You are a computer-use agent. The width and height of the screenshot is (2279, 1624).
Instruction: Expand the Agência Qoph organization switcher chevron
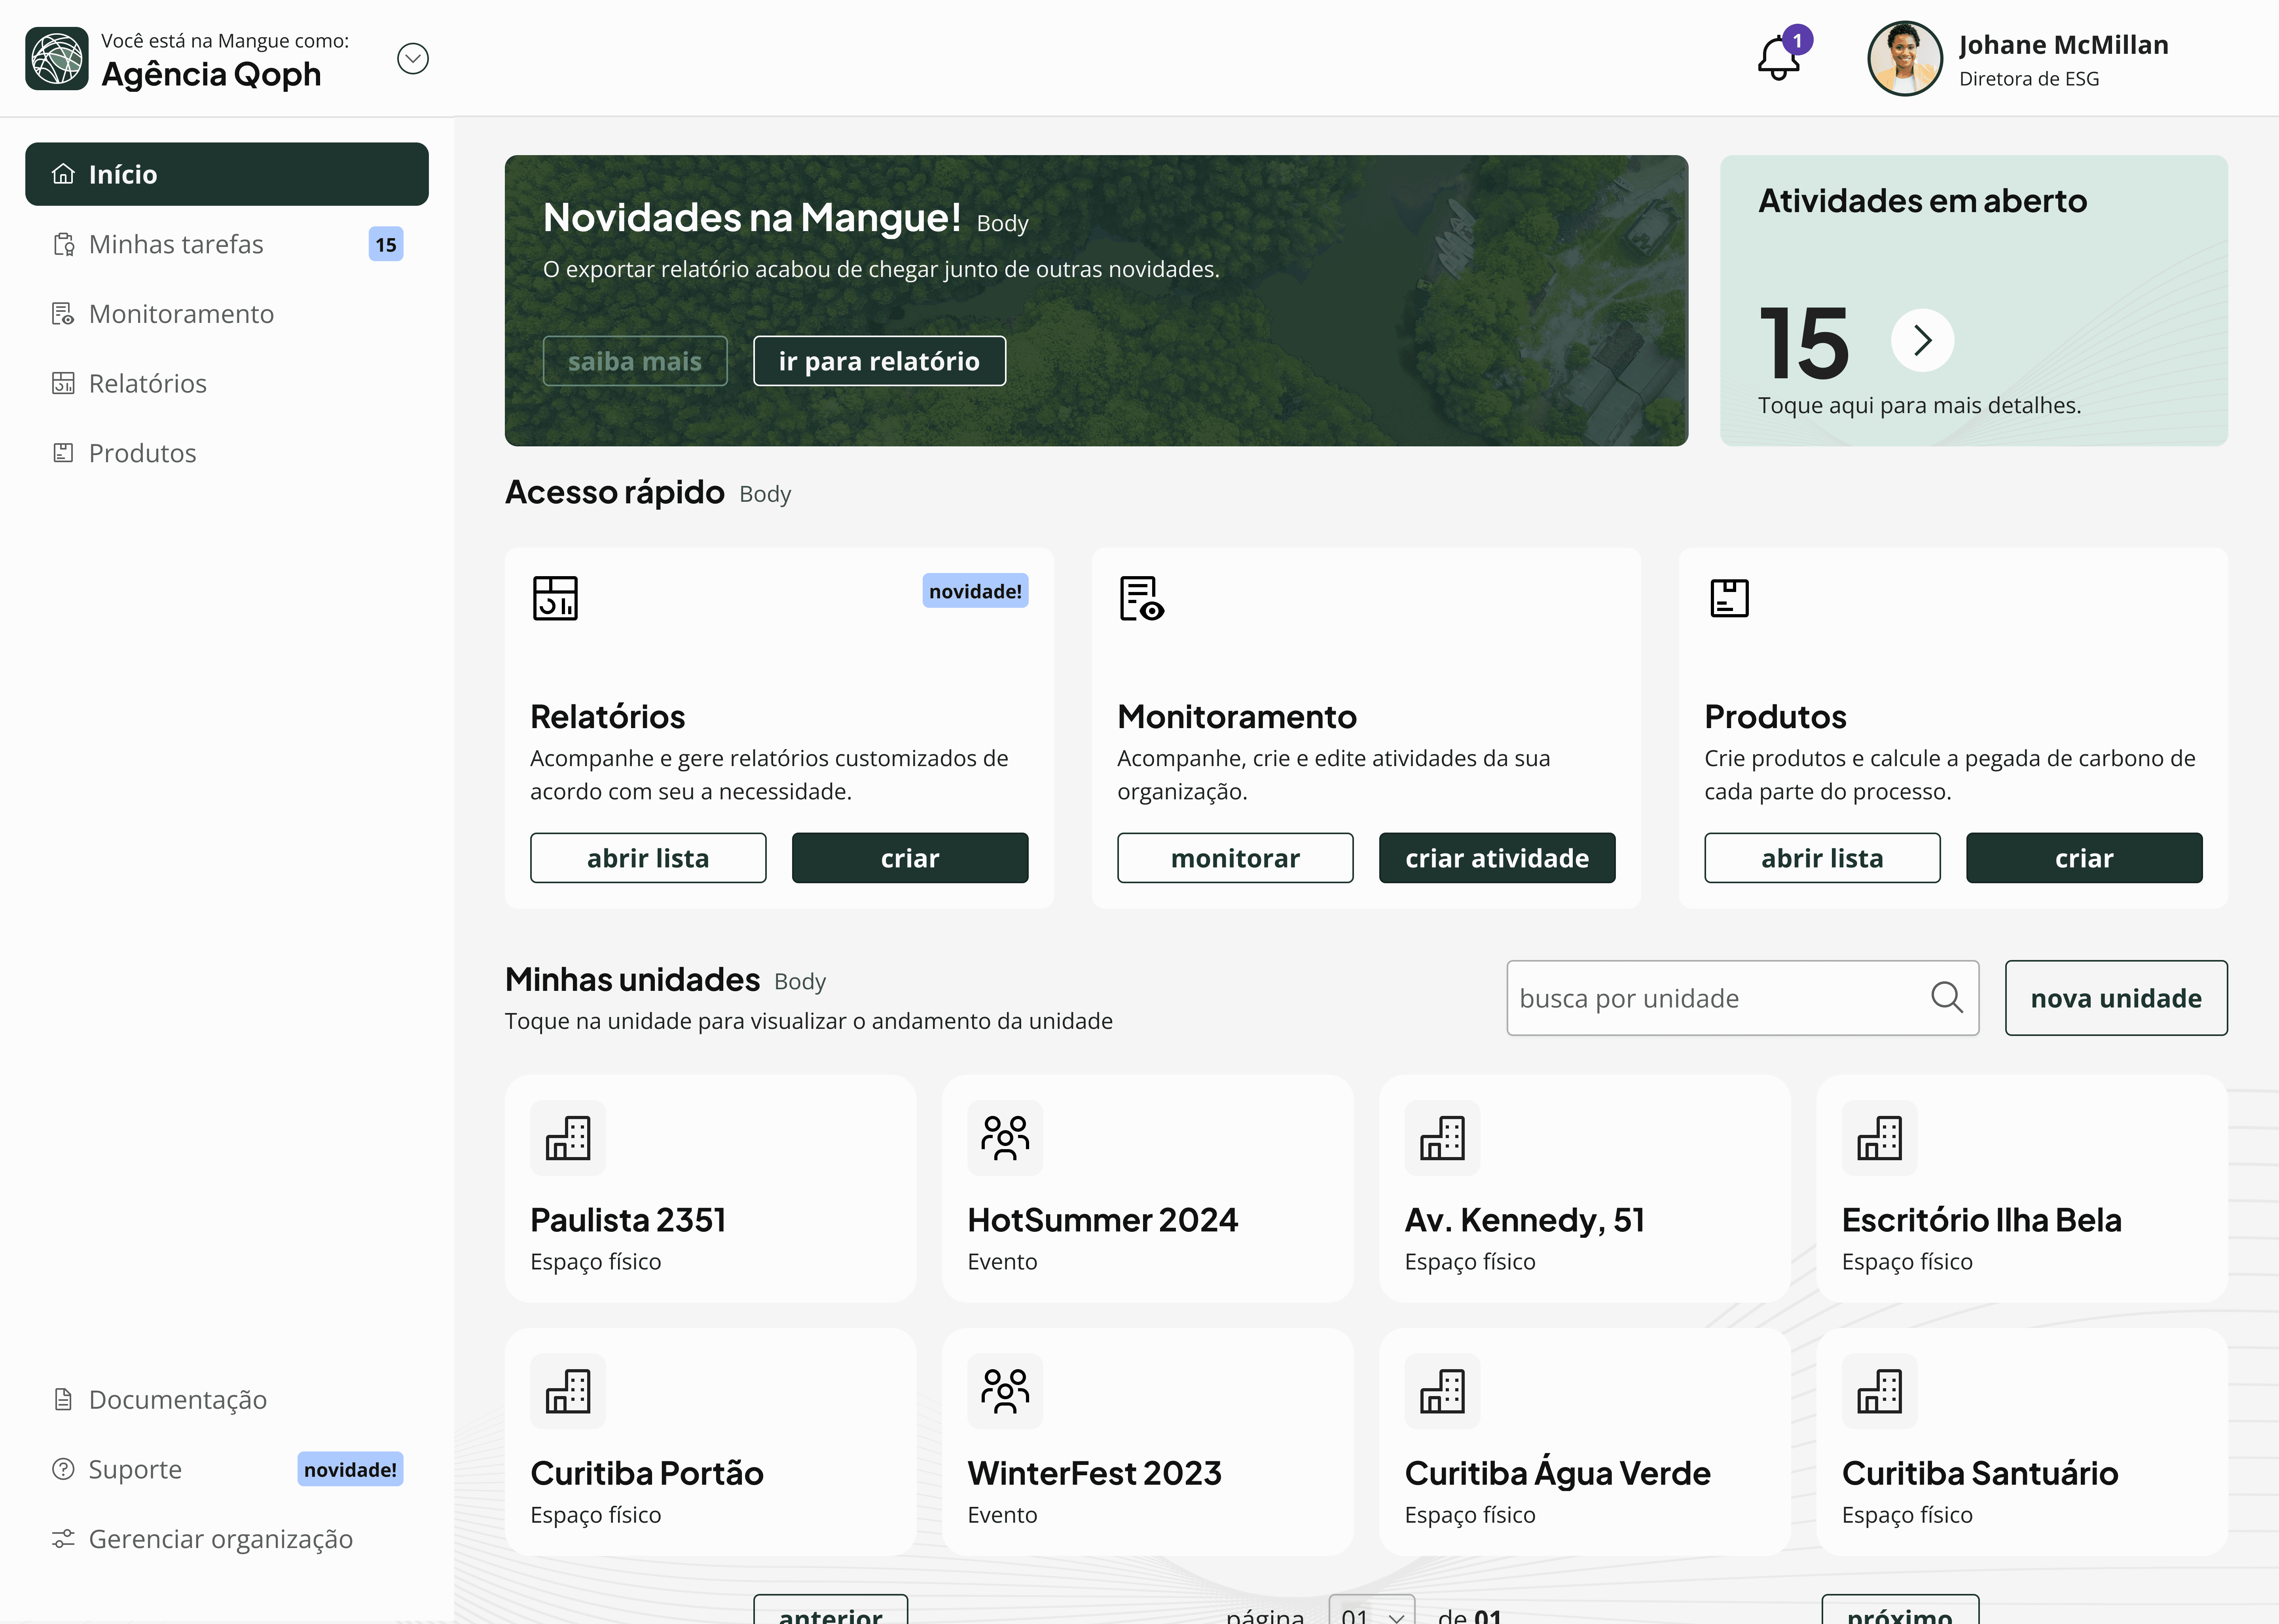click(x=413, y=59)
